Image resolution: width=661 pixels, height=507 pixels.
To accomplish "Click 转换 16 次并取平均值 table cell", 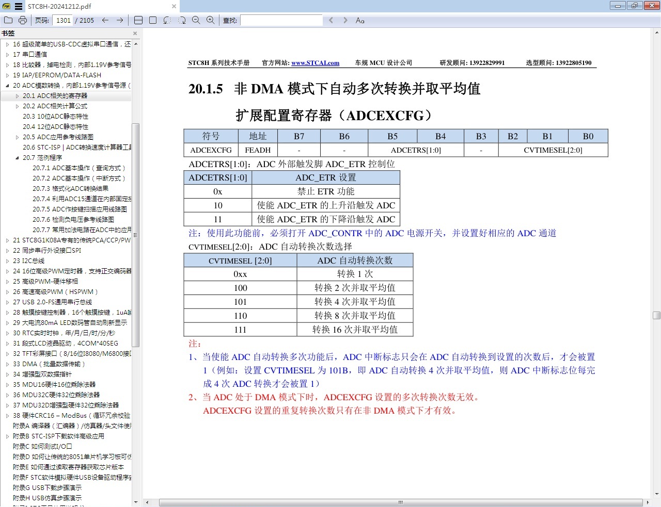I will point(355,330).
